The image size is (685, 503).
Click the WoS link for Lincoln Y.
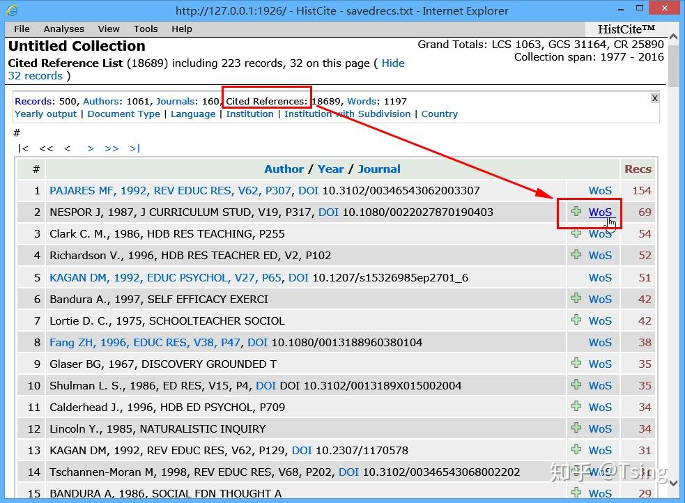point(600,428)
